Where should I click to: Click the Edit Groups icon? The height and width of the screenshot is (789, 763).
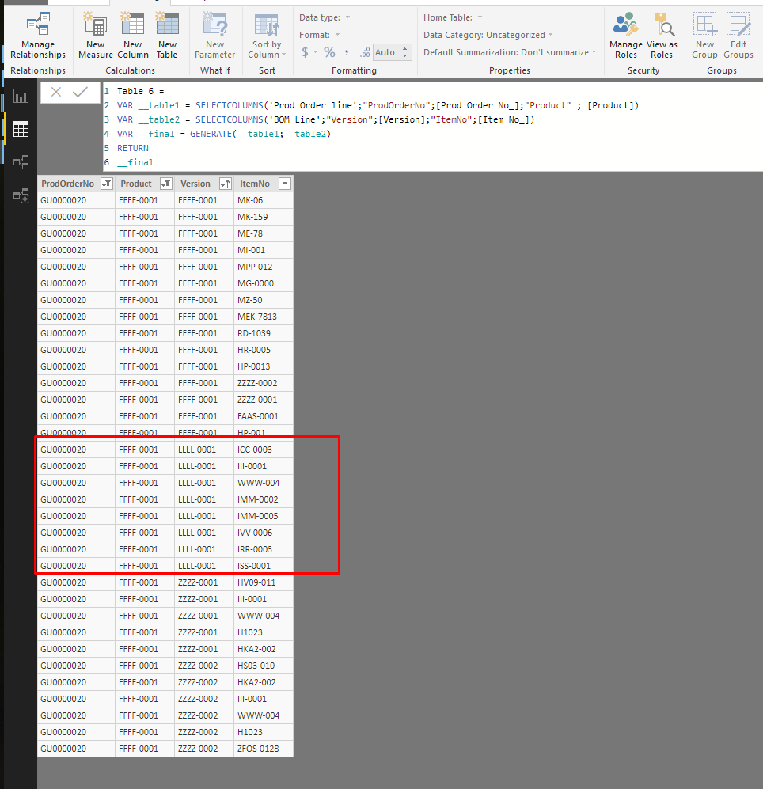pos(738,36)
